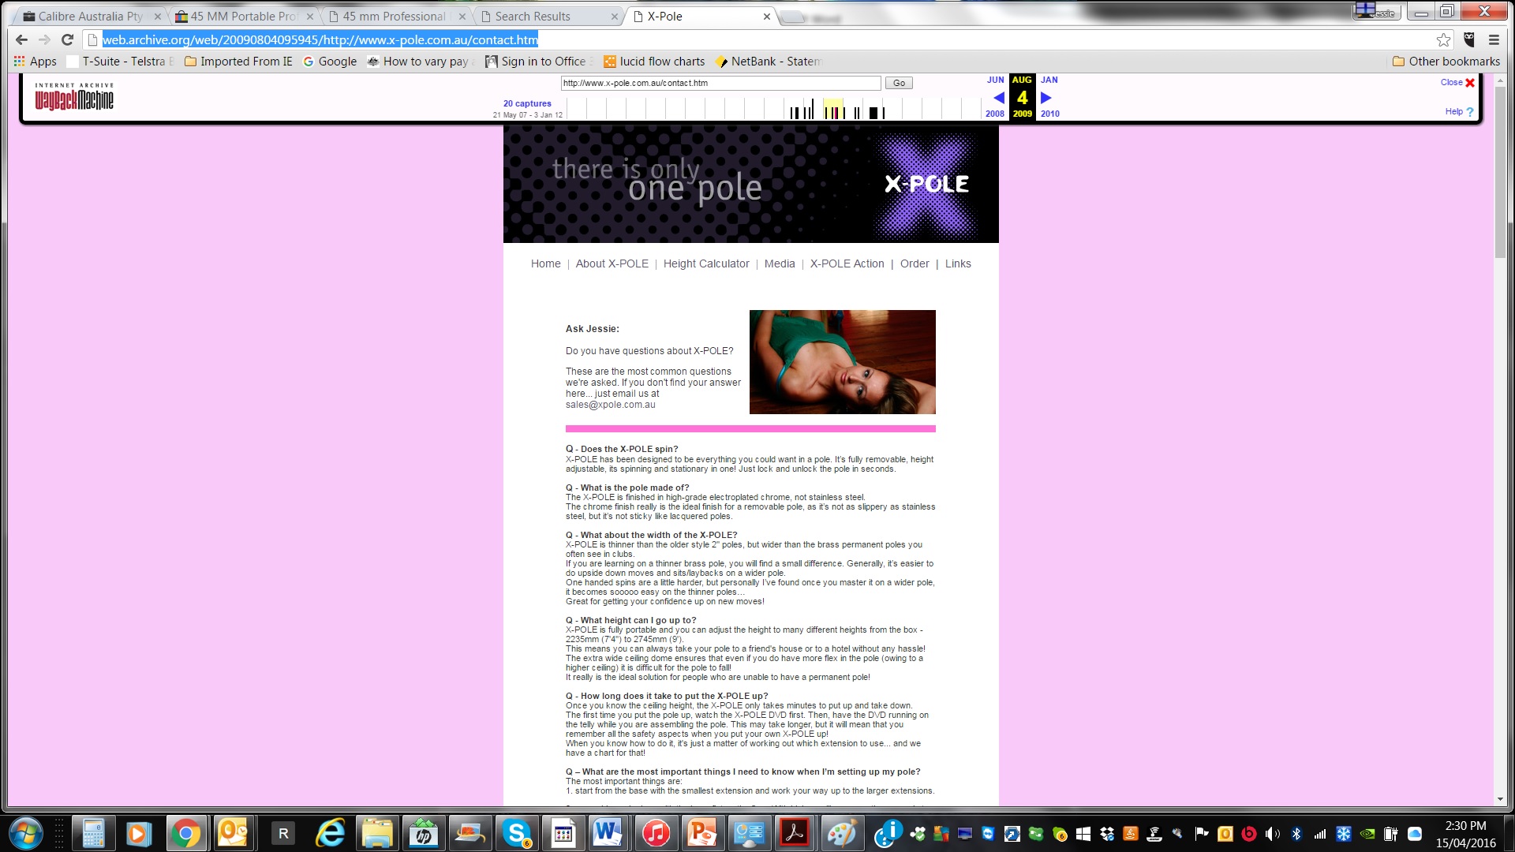Close the X-Pole browser tab
Viewport: 1515px width, 852px height.
click(x=766, y=16)
